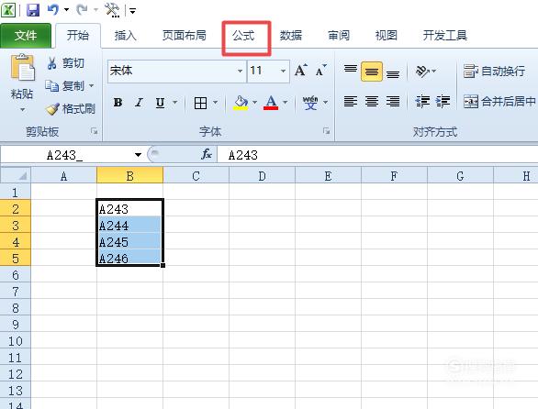Open the borders dropdown arrow
Screen dimensions: 538x409
[215, 103]
